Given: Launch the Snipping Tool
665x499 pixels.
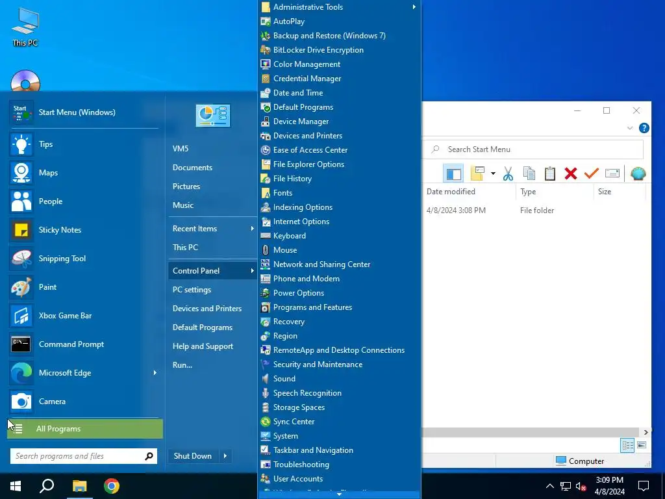Looking at the screenshot, I should click(84, 259).
